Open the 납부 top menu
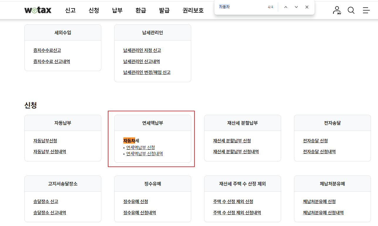Viewport: 378px width, 226px height. (117, 10)
